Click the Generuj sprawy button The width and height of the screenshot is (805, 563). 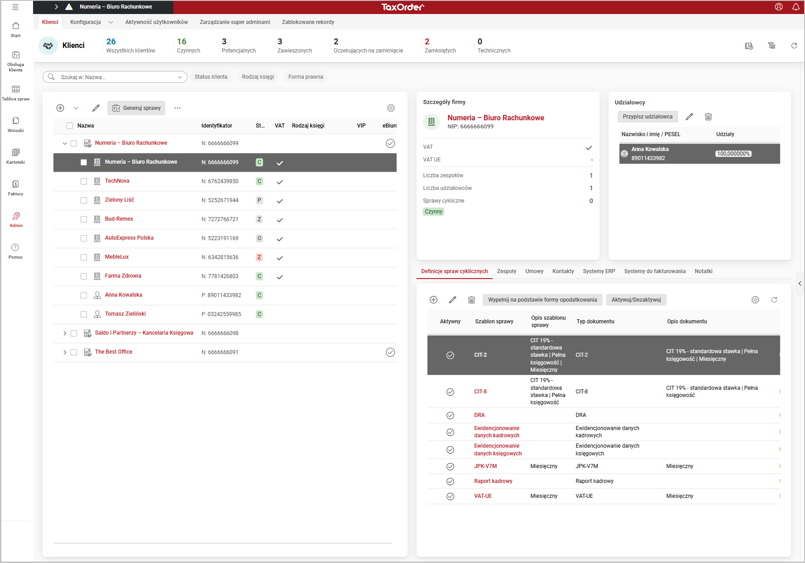pyautogui.click(x=136, y=108)
